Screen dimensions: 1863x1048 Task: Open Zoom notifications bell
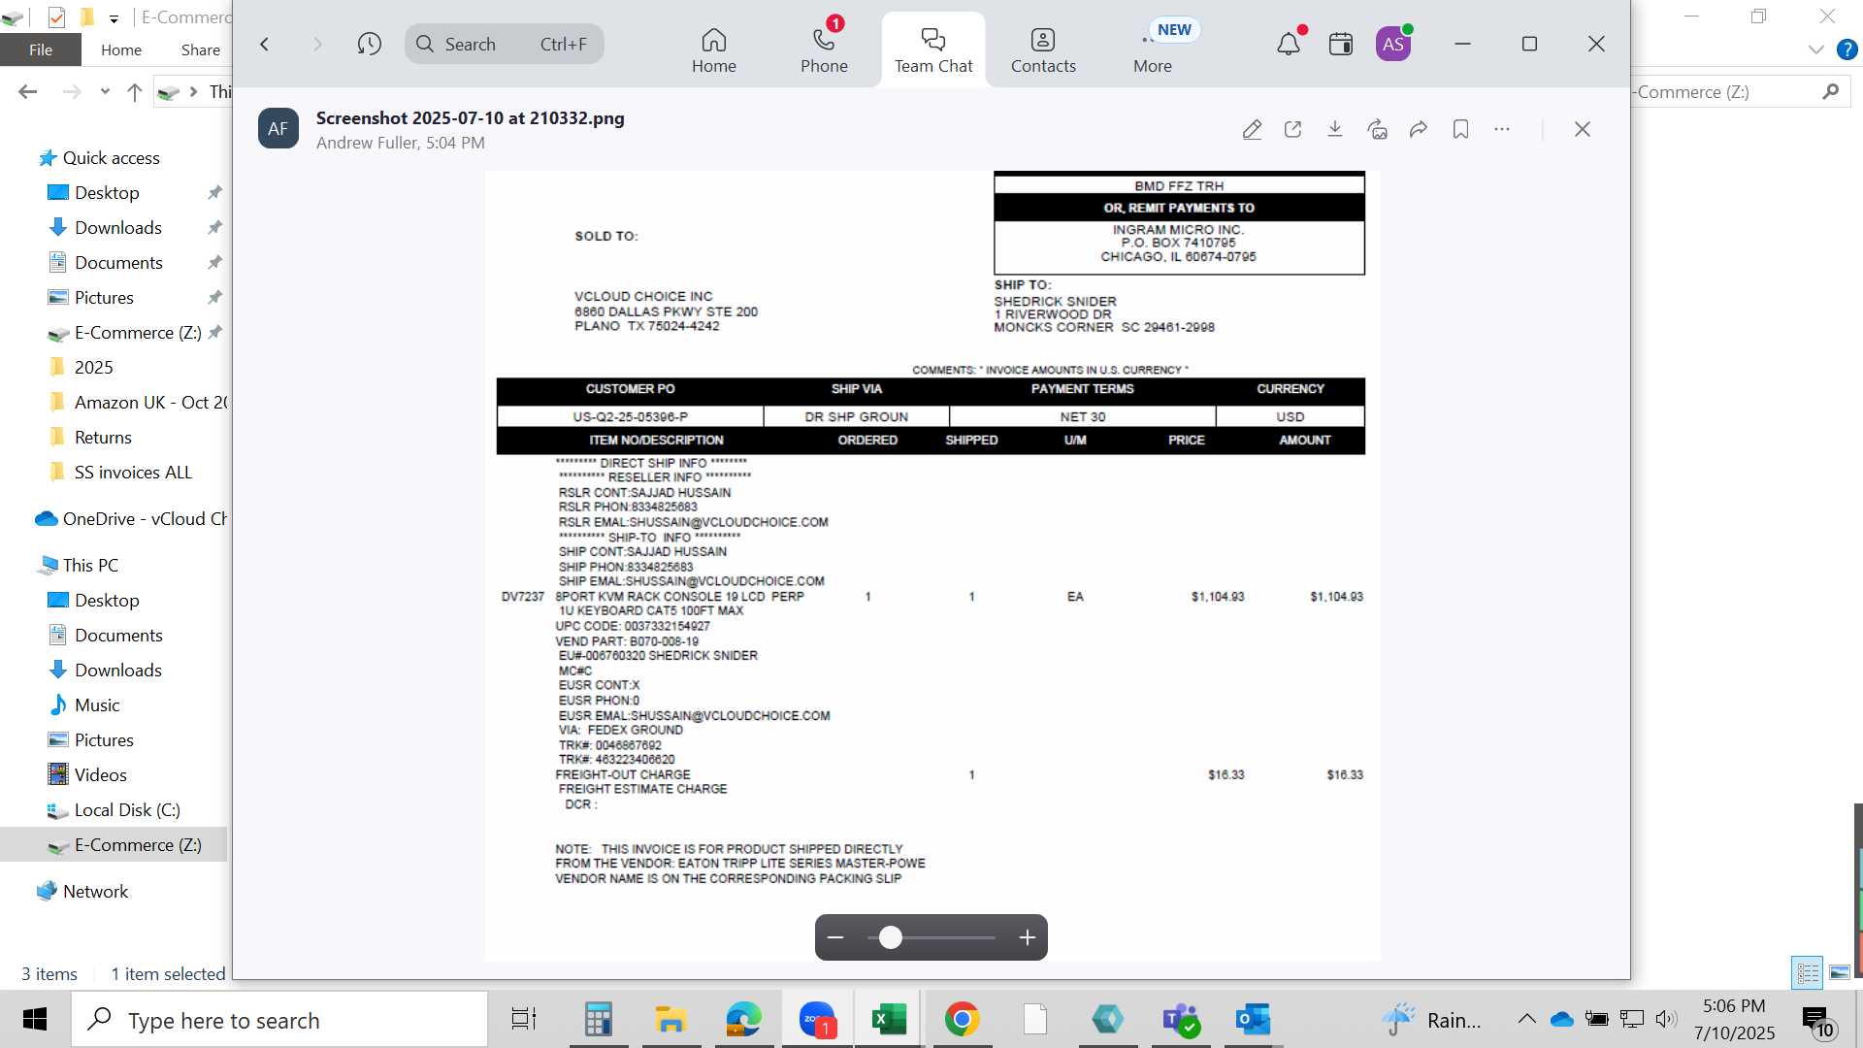pyautogui.click(x=1289, y=44)
